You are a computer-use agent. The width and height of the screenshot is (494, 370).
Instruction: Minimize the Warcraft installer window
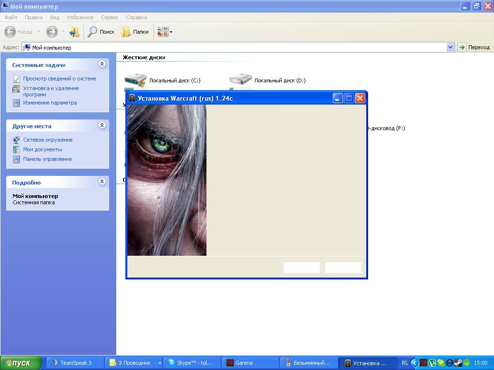pyautogui.click(x=338, y=98)
